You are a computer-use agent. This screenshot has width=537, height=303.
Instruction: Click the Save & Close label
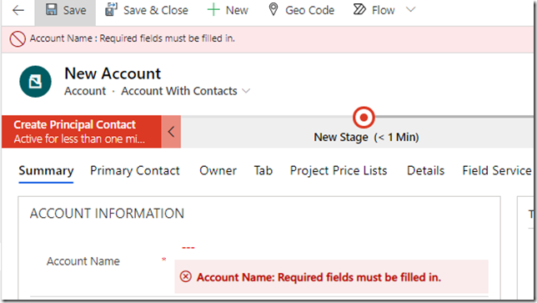[x=155, y=10]
